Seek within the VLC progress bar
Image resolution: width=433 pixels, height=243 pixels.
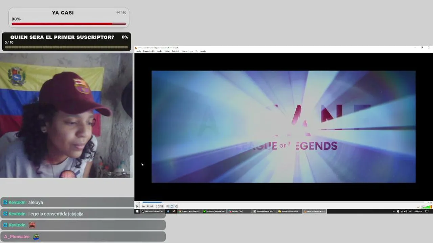(283, 202)
